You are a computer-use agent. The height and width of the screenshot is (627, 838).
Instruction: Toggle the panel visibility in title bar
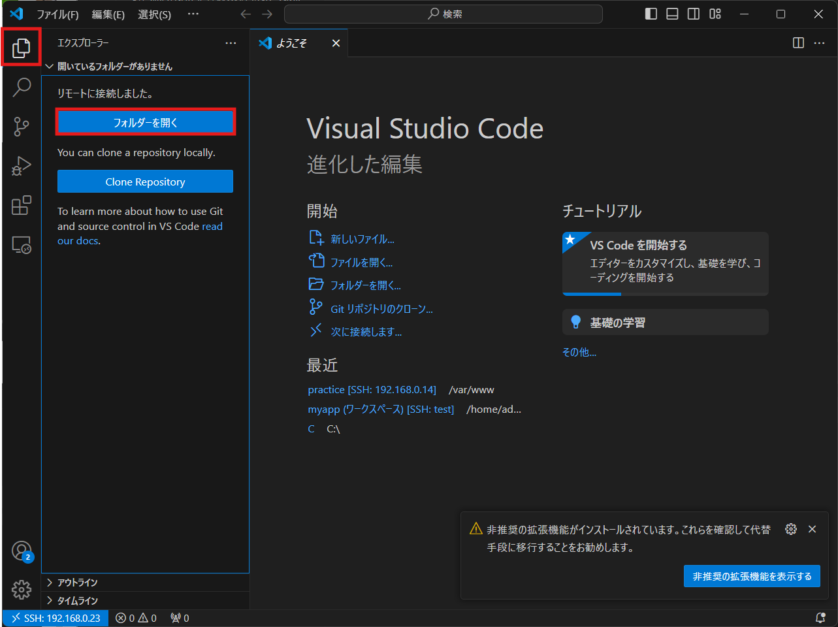[x=672, y=14]
